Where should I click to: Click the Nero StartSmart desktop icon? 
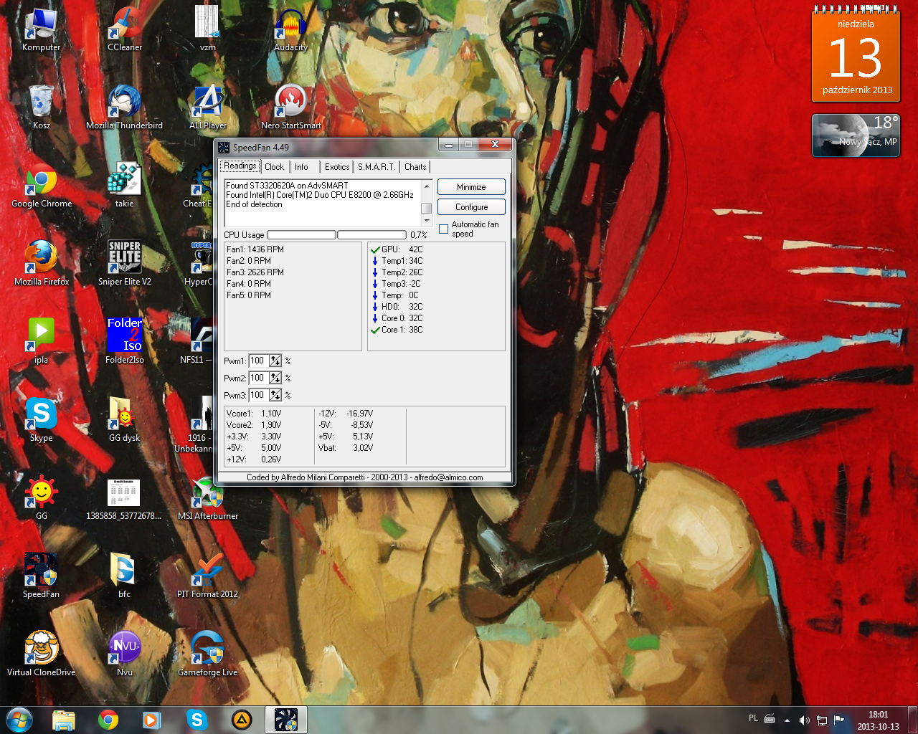pos(290,105)
